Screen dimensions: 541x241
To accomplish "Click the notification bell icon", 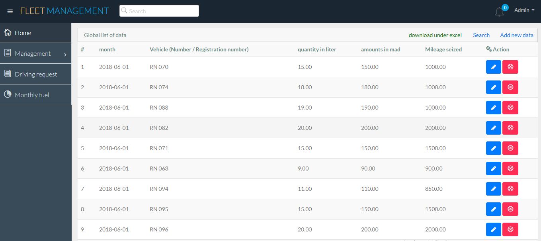I will (499, 11).
